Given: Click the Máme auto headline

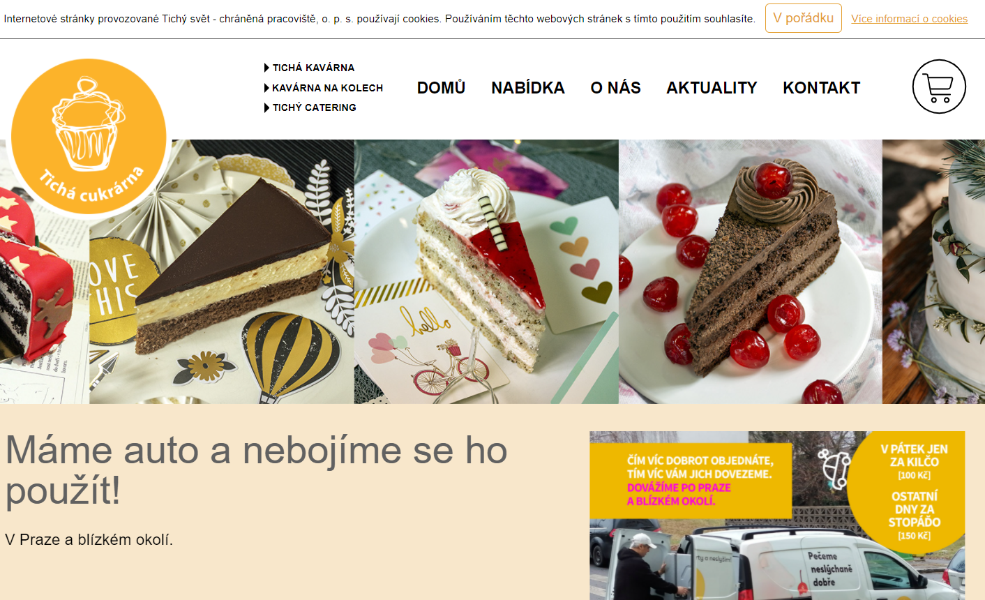Looking at the screenshot, I should 256,470.
